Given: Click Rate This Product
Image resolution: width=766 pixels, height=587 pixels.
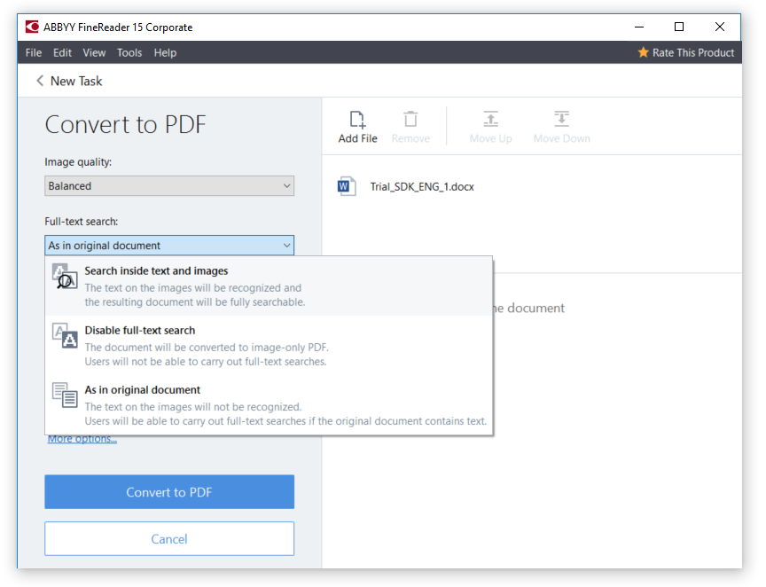Looking at the screenshot, I should point(692,53).
